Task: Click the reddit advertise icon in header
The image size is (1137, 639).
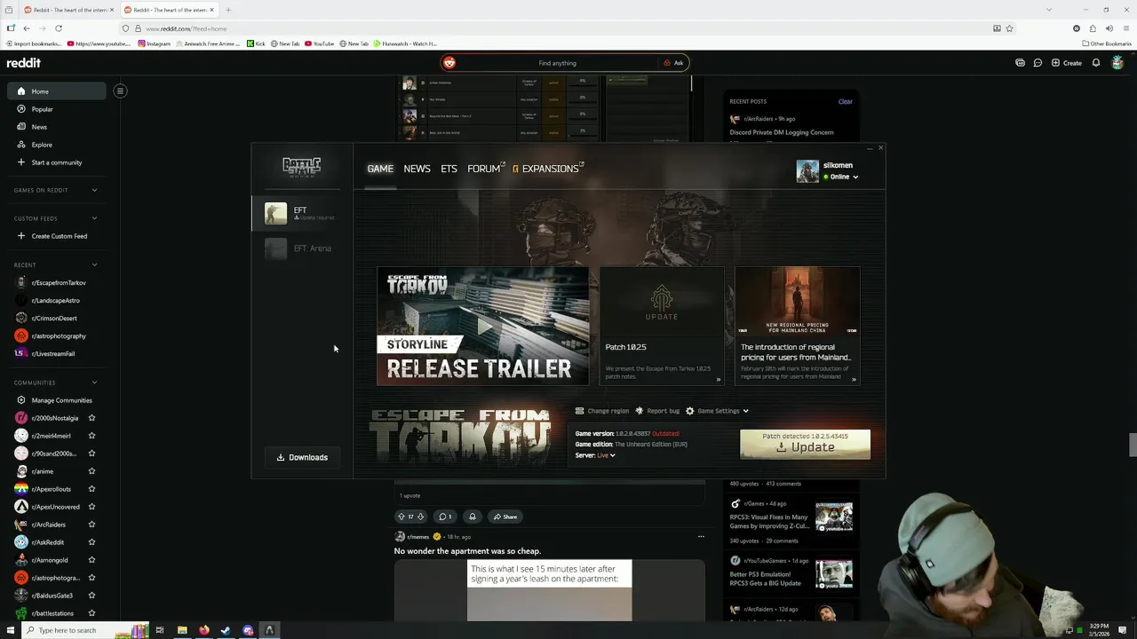Action: [x=1020, y=63]
